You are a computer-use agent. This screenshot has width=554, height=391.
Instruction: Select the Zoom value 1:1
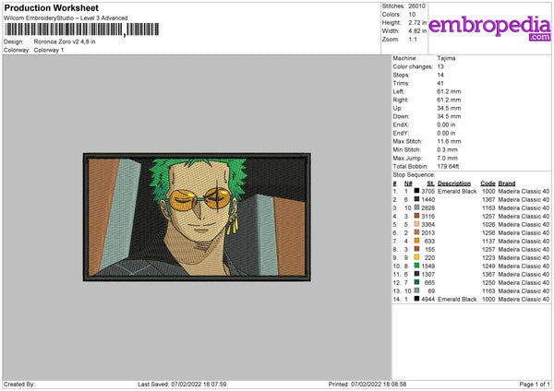point(413,40)
